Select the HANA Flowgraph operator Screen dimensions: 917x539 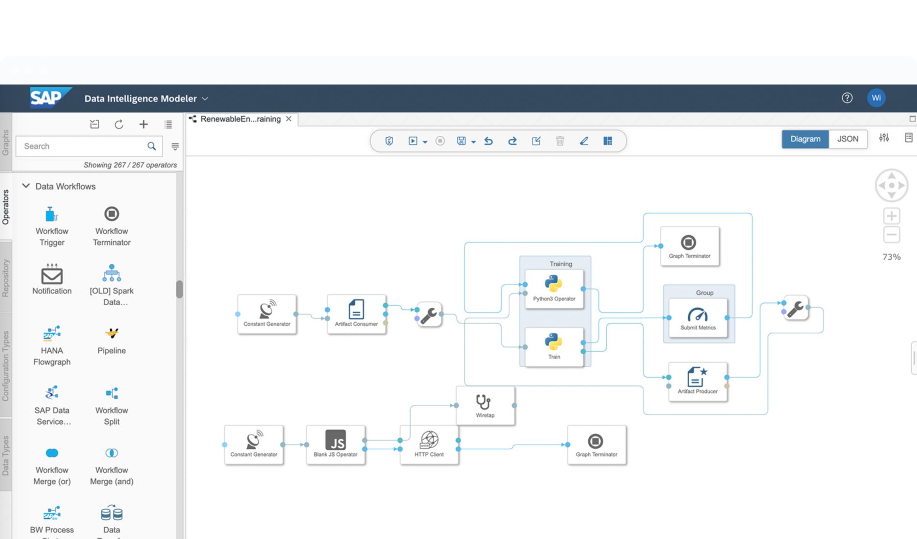(x=51, y=334)
